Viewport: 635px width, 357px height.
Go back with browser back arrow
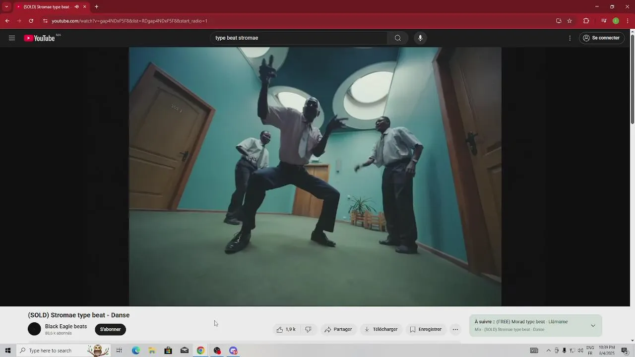(7, 21)
